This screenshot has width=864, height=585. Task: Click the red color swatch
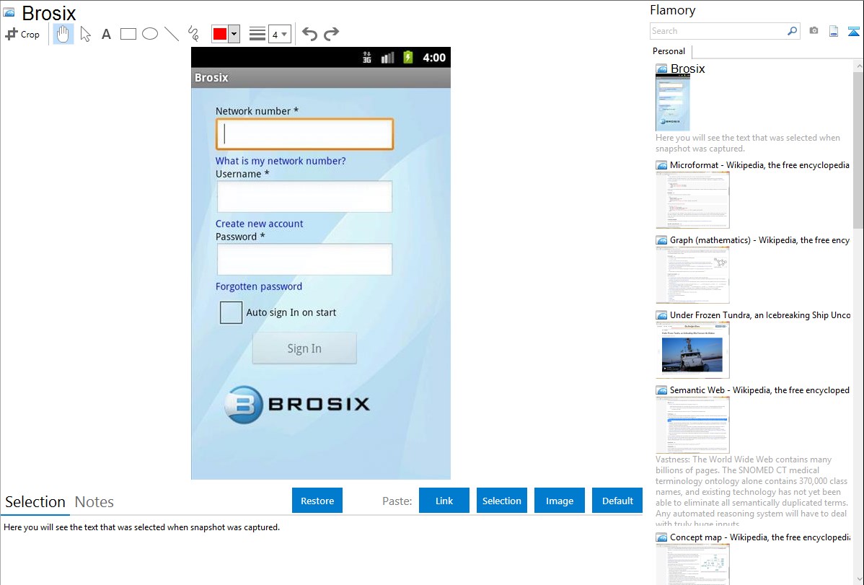tap(220, 34)
